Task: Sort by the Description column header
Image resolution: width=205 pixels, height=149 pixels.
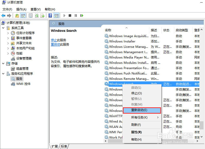Action: click(155, 30)
